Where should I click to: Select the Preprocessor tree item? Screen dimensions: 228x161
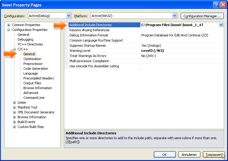pos(33,64)
